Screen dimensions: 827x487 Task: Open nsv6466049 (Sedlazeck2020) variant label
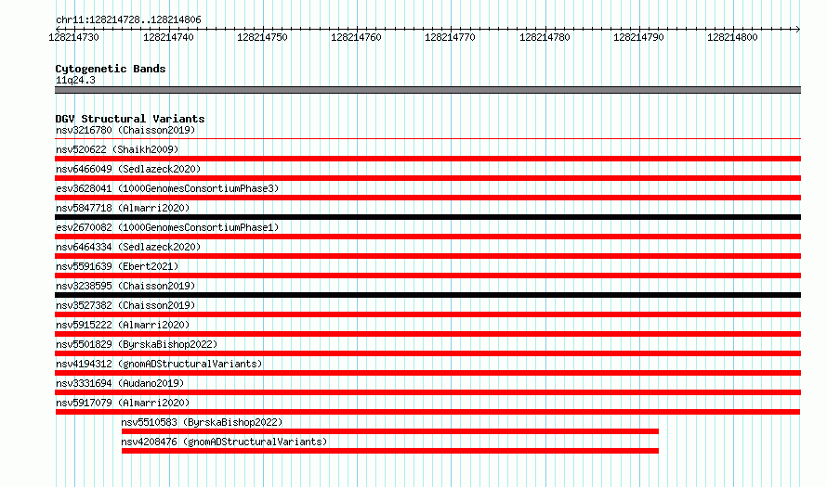[128, 169]
